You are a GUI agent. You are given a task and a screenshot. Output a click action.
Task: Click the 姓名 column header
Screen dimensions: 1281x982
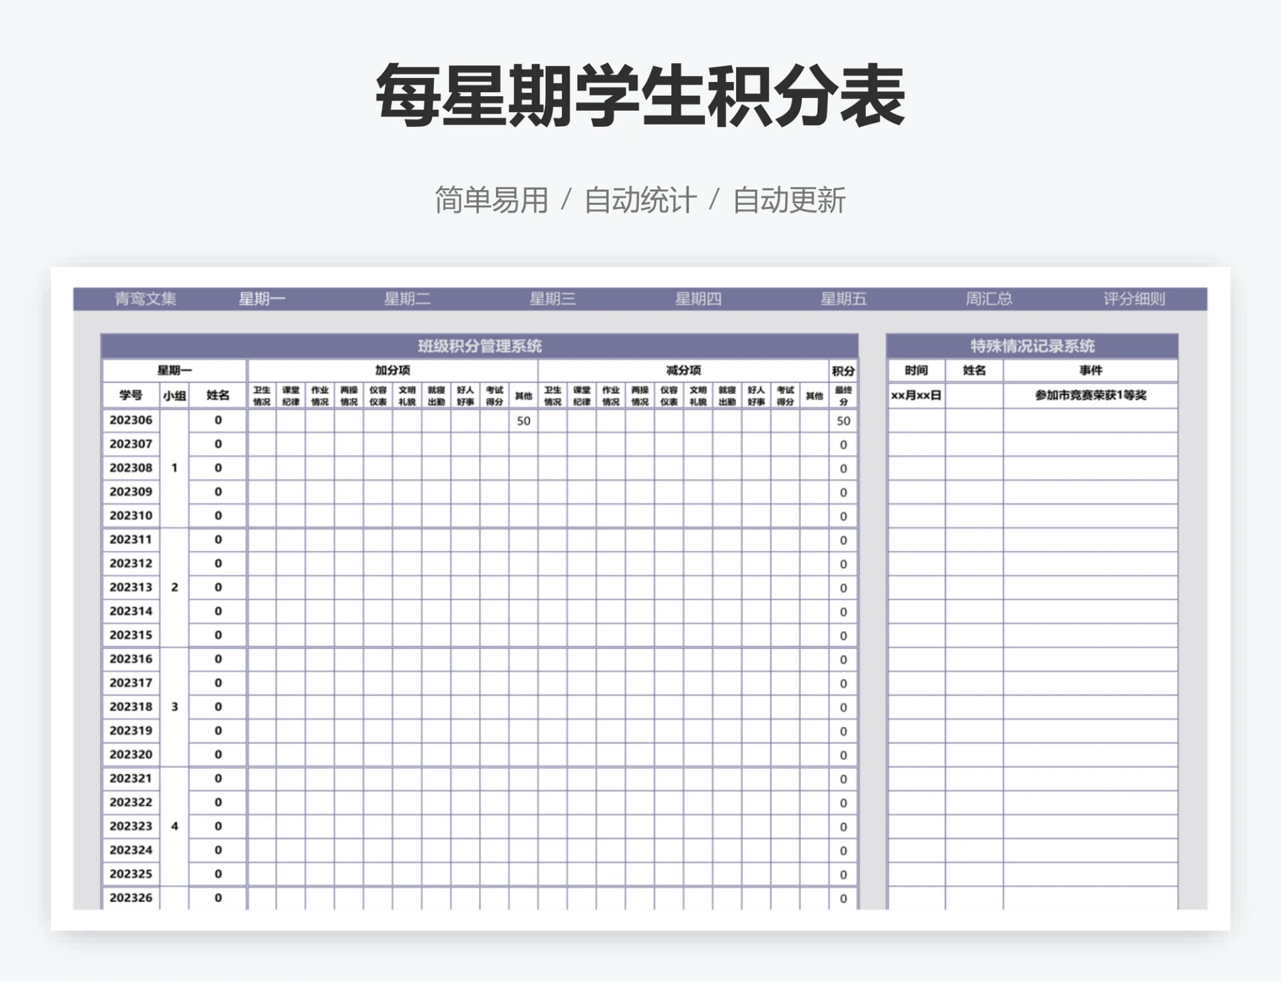[x=218, y=393]
